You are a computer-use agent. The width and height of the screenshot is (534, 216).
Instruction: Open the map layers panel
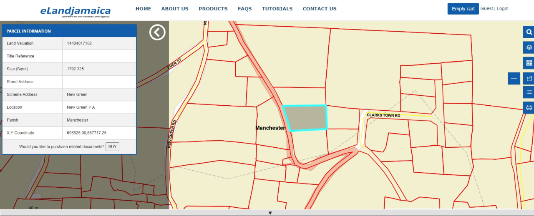[529, 47]
